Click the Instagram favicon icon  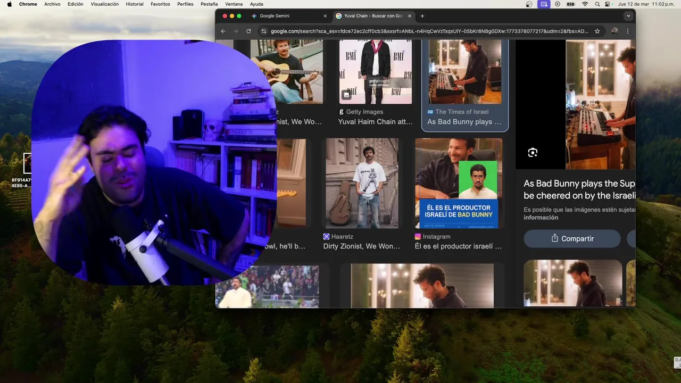418,237
